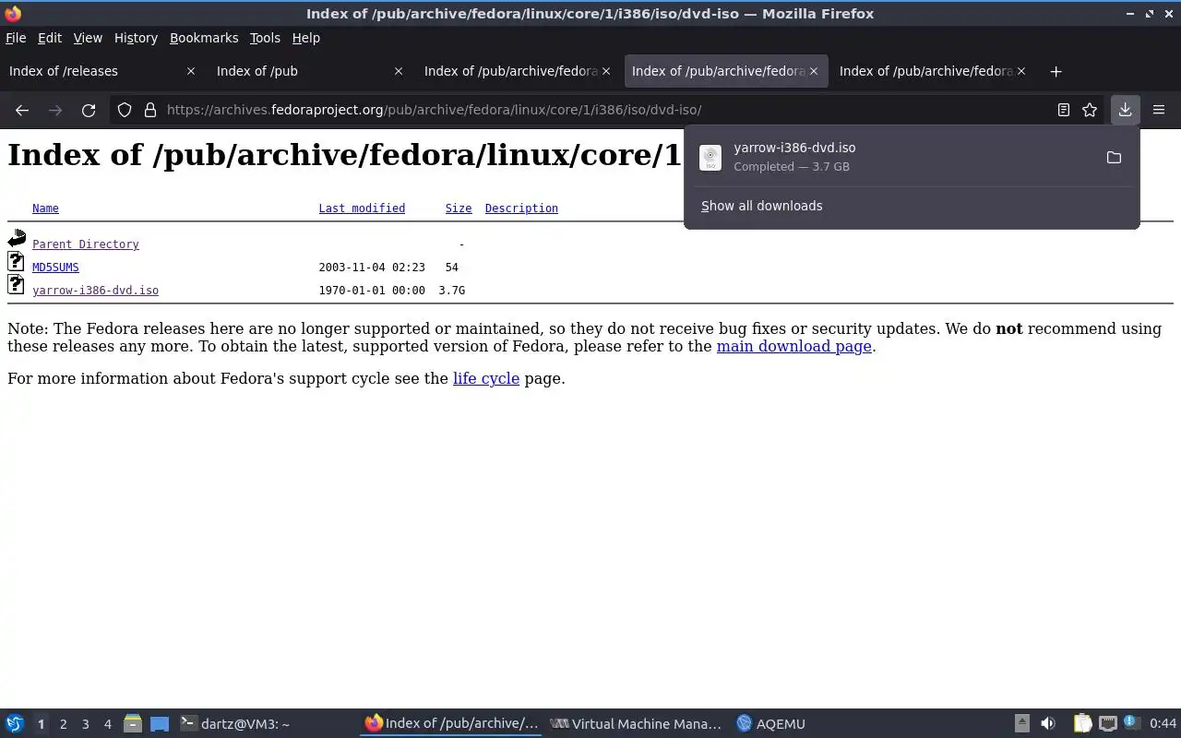The height and width of the screenshot is (738, 1181).
Task: Bookmark this page with the star icon
Action: click(x=1090, y=110)
